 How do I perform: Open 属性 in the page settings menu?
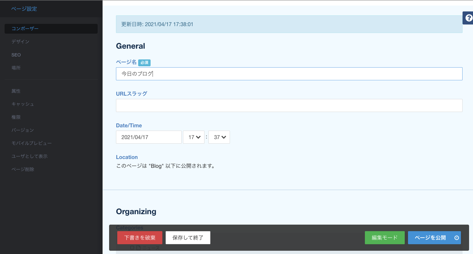[16, 91]
